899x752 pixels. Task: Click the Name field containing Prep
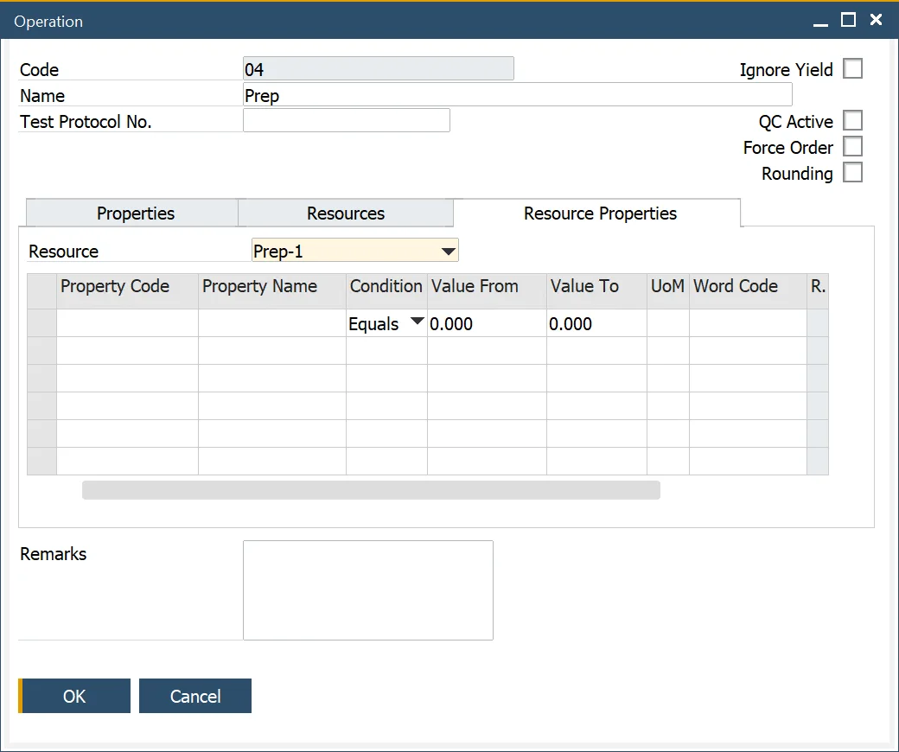tap(516, 95)
